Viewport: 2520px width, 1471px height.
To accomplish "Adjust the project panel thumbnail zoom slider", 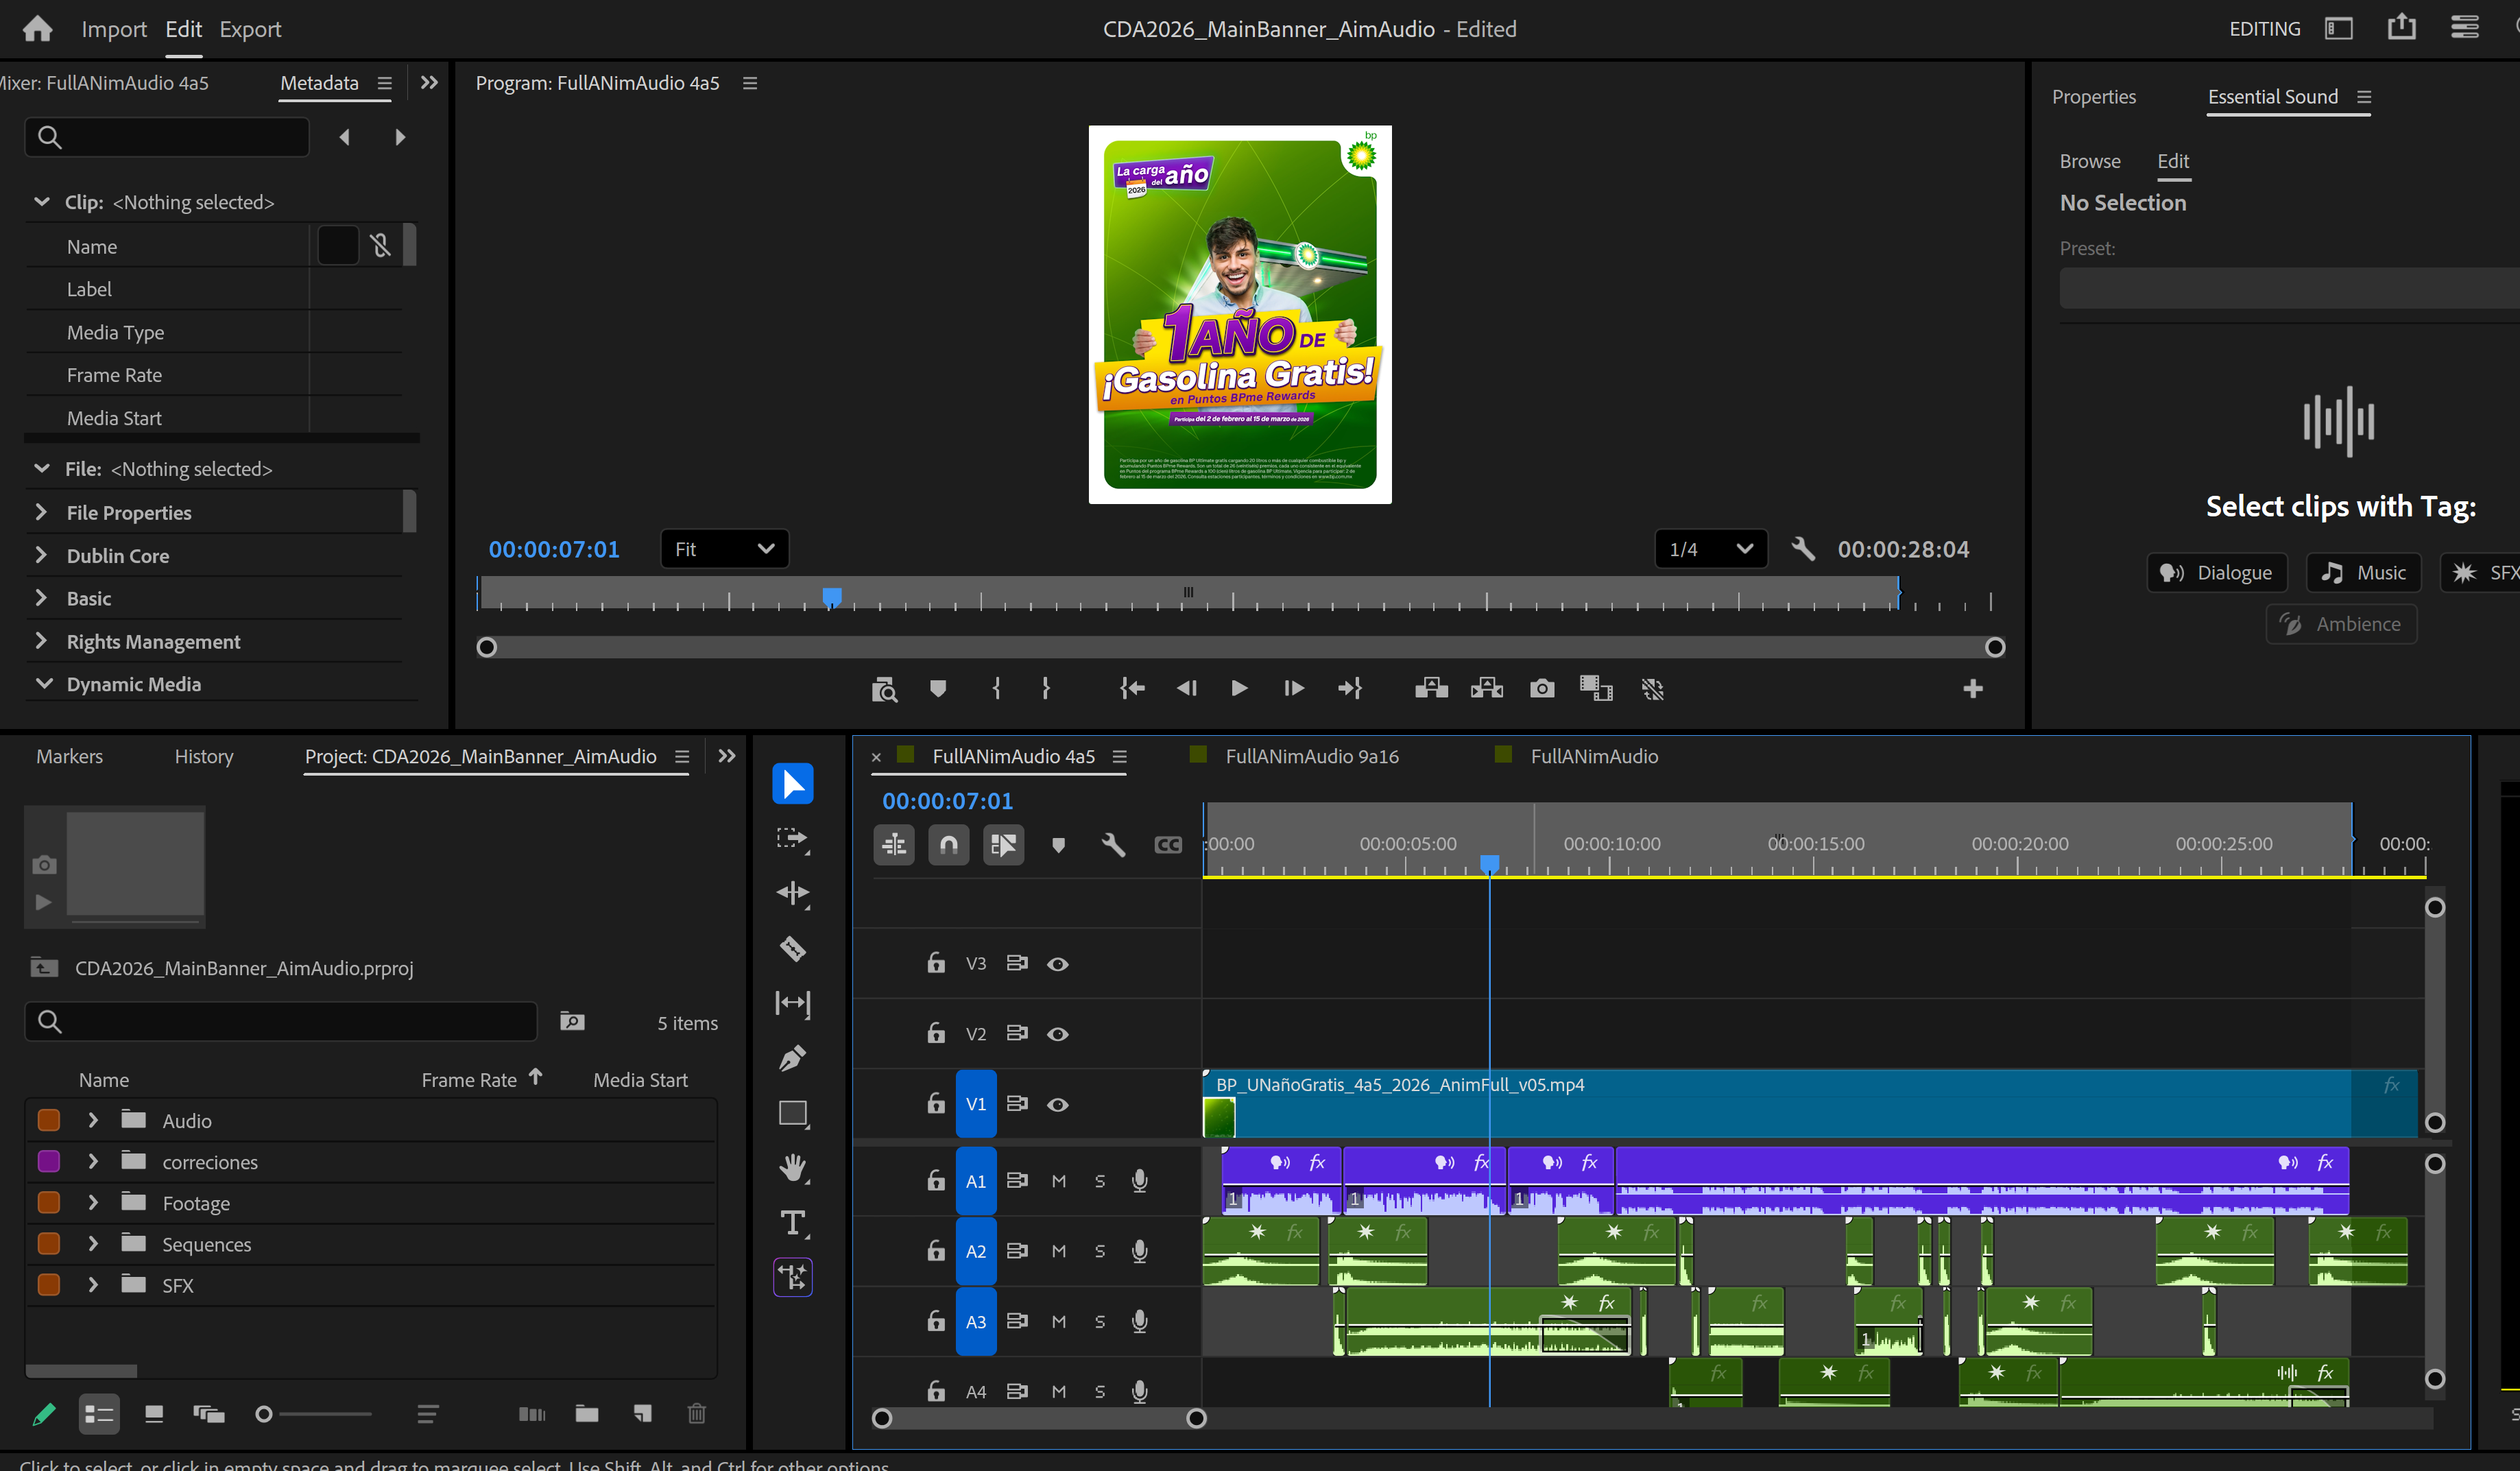I will coord(265,1413).
